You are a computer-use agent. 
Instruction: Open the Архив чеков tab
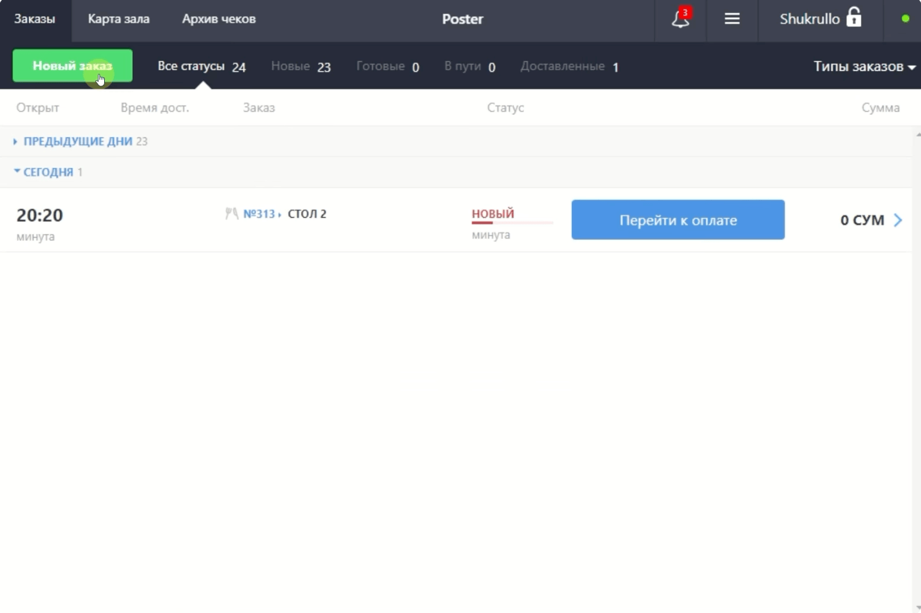point(219,19)
